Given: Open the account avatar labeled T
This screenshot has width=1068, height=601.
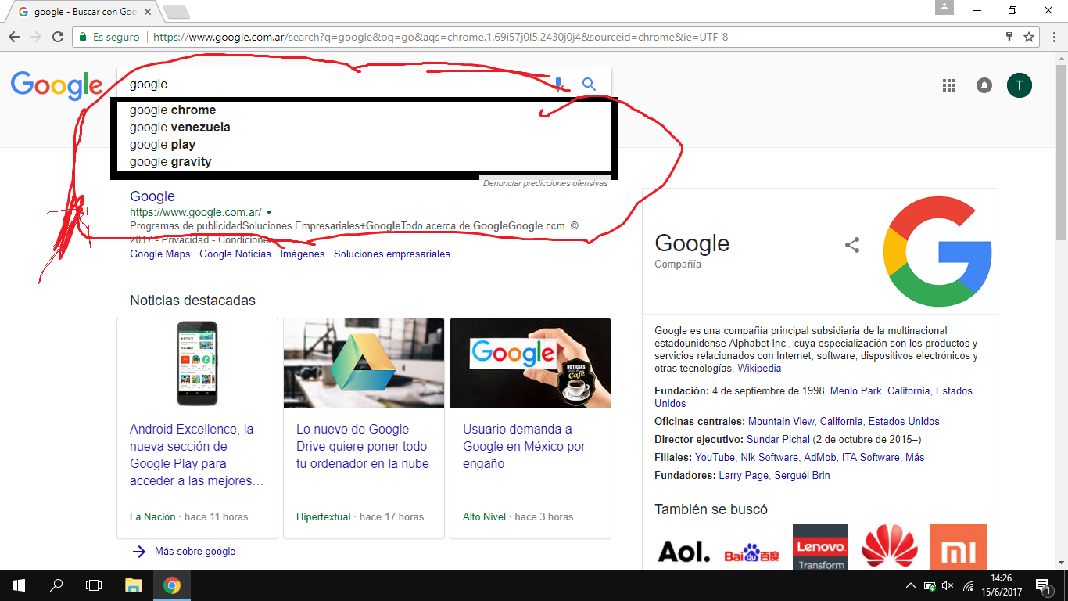Looking at the screenshot, I should tap(1020, 85).
